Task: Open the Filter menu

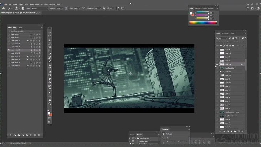Action: coord(37,4)
